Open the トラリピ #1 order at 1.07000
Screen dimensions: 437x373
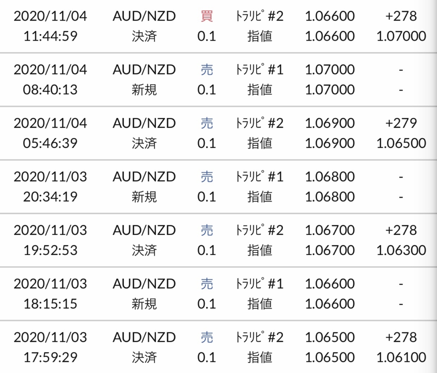point(259,70)
